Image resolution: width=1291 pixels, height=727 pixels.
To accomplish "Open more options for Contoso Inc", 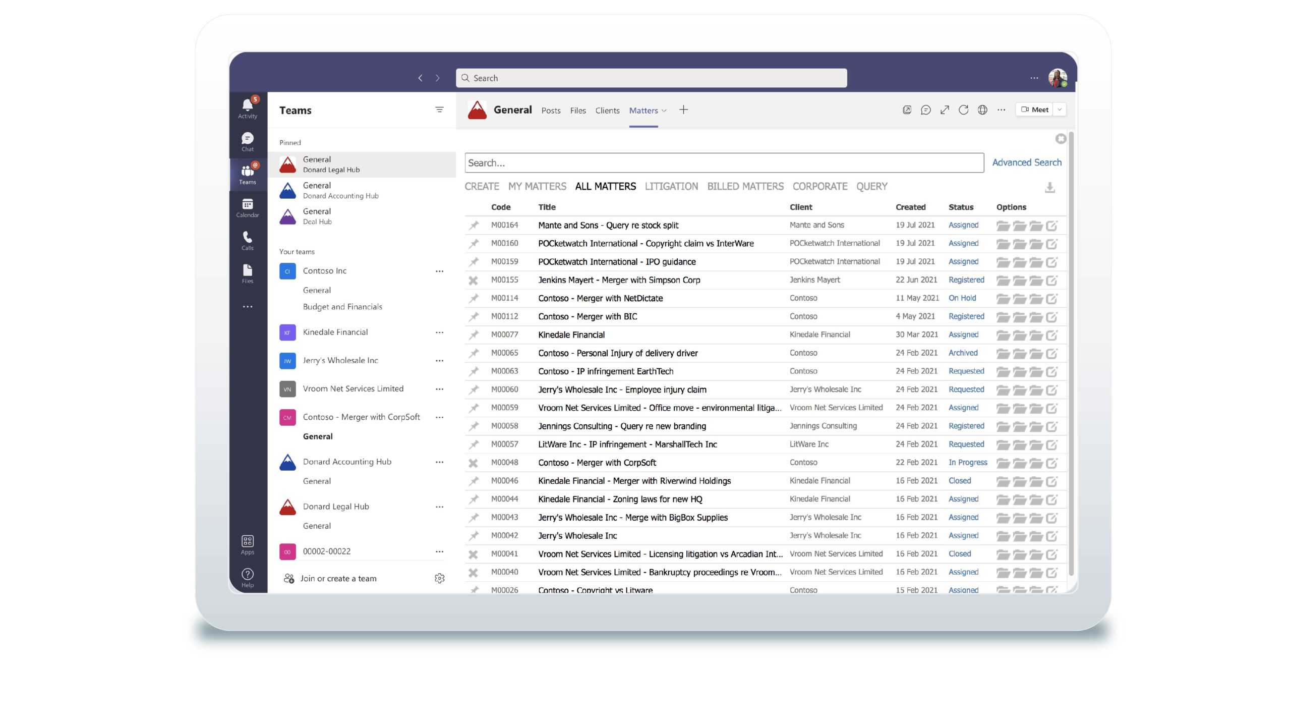I will (x=439, y=271).
